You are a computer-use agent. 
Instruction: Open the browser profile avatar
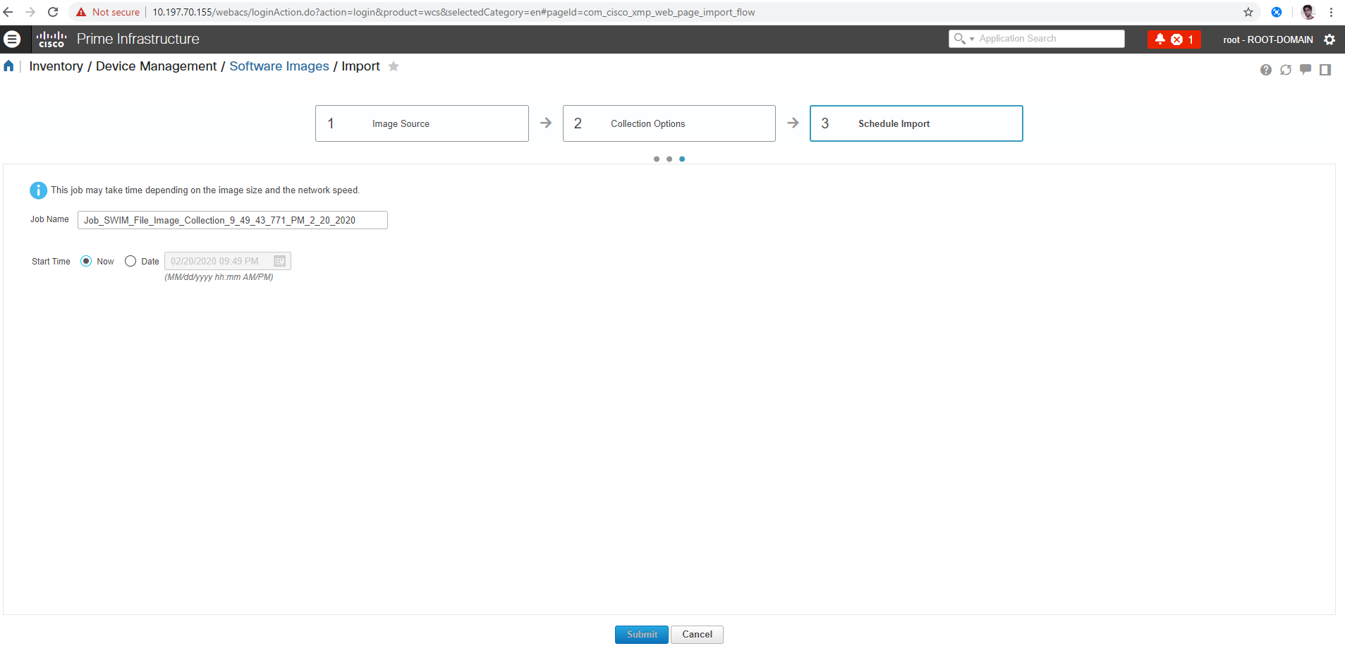tap(1308, 12)
